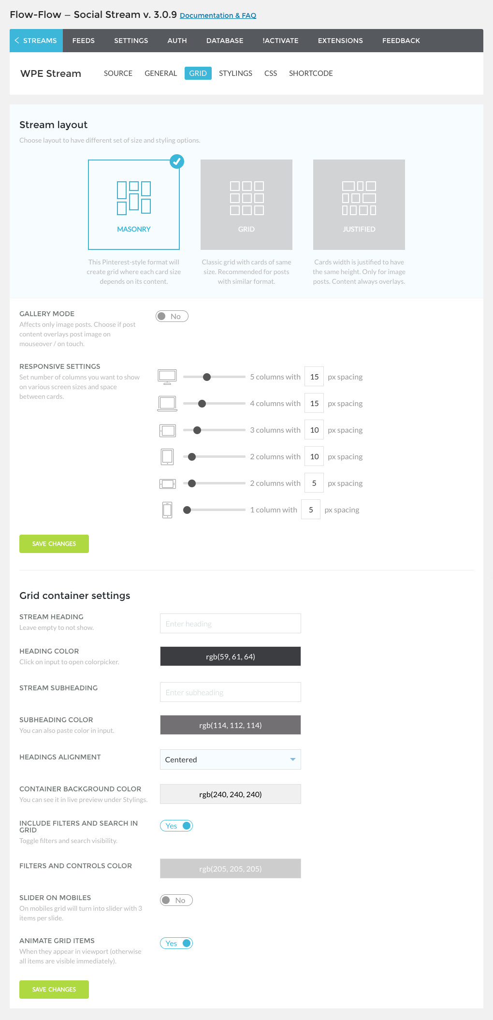Click the portrait mobile phone icon
This screenshot has width=493, height=1020.
[167, 510]
